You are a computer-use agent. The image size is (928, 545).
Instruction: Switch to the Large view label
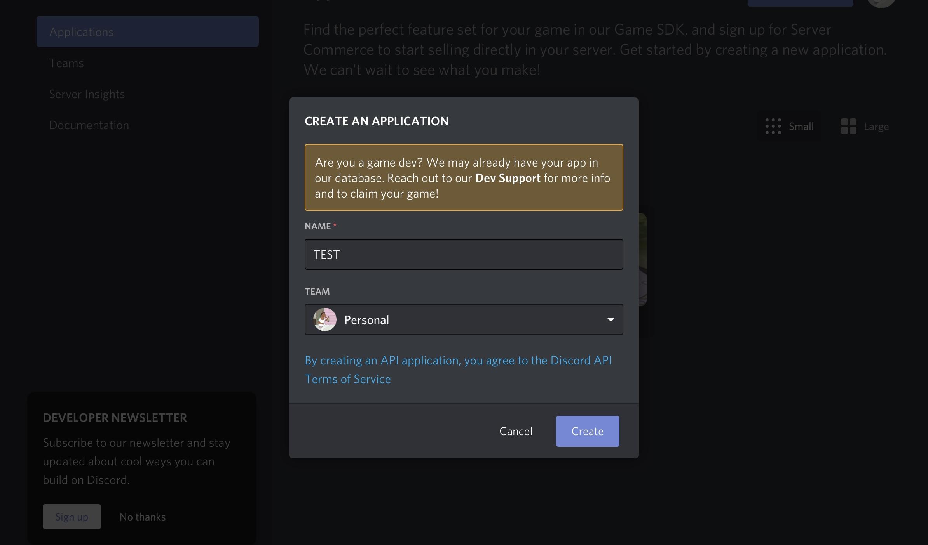[876, 127]
